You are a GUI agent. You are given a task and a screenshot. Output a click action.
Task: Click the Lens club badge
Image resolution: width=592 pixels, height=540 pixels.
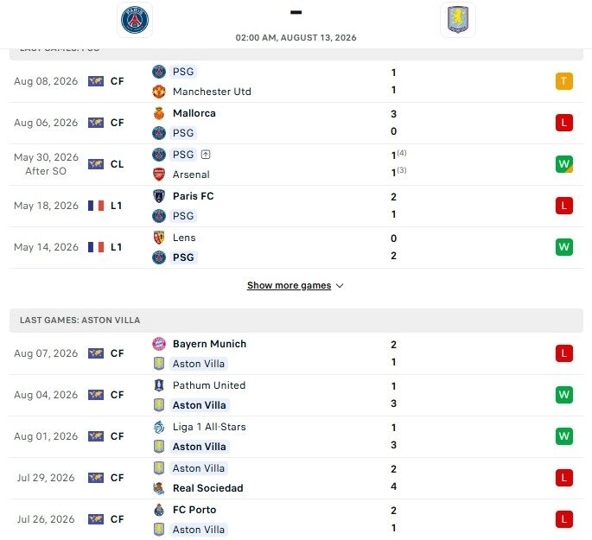159,238
